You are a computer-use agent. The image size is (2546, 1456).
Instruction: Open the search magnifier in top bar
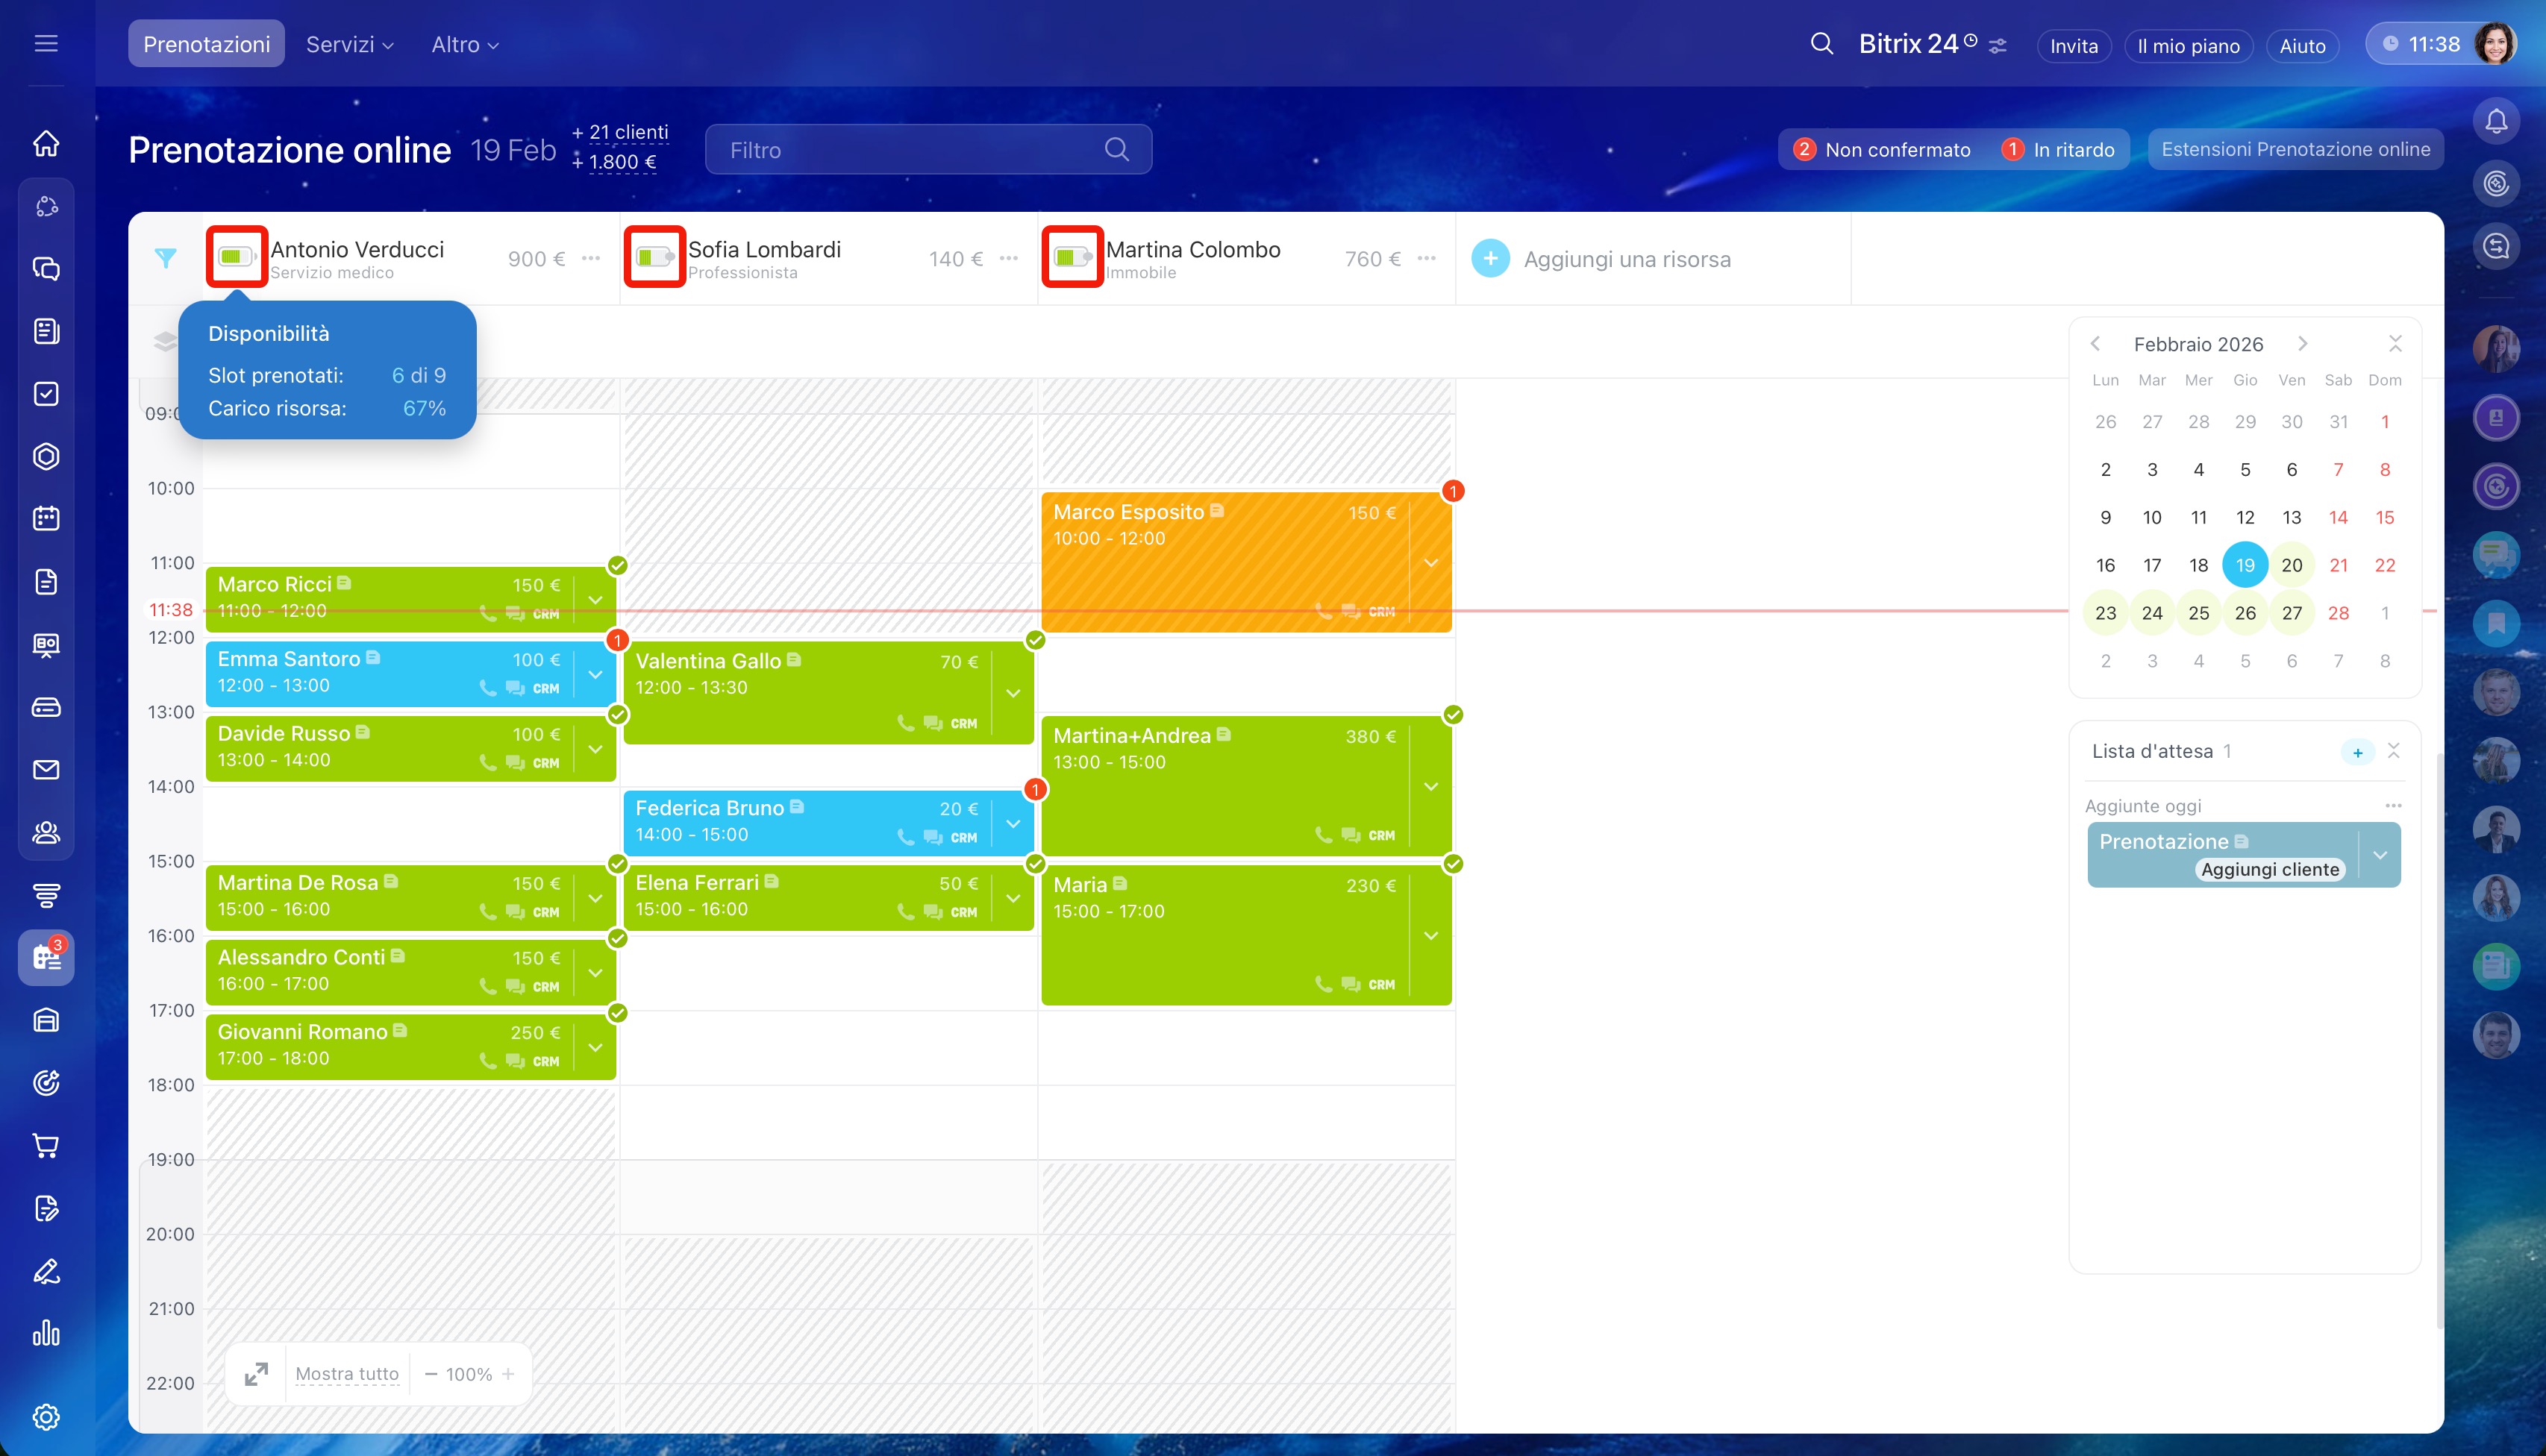pyautogui.click(x=1821, y=44)
